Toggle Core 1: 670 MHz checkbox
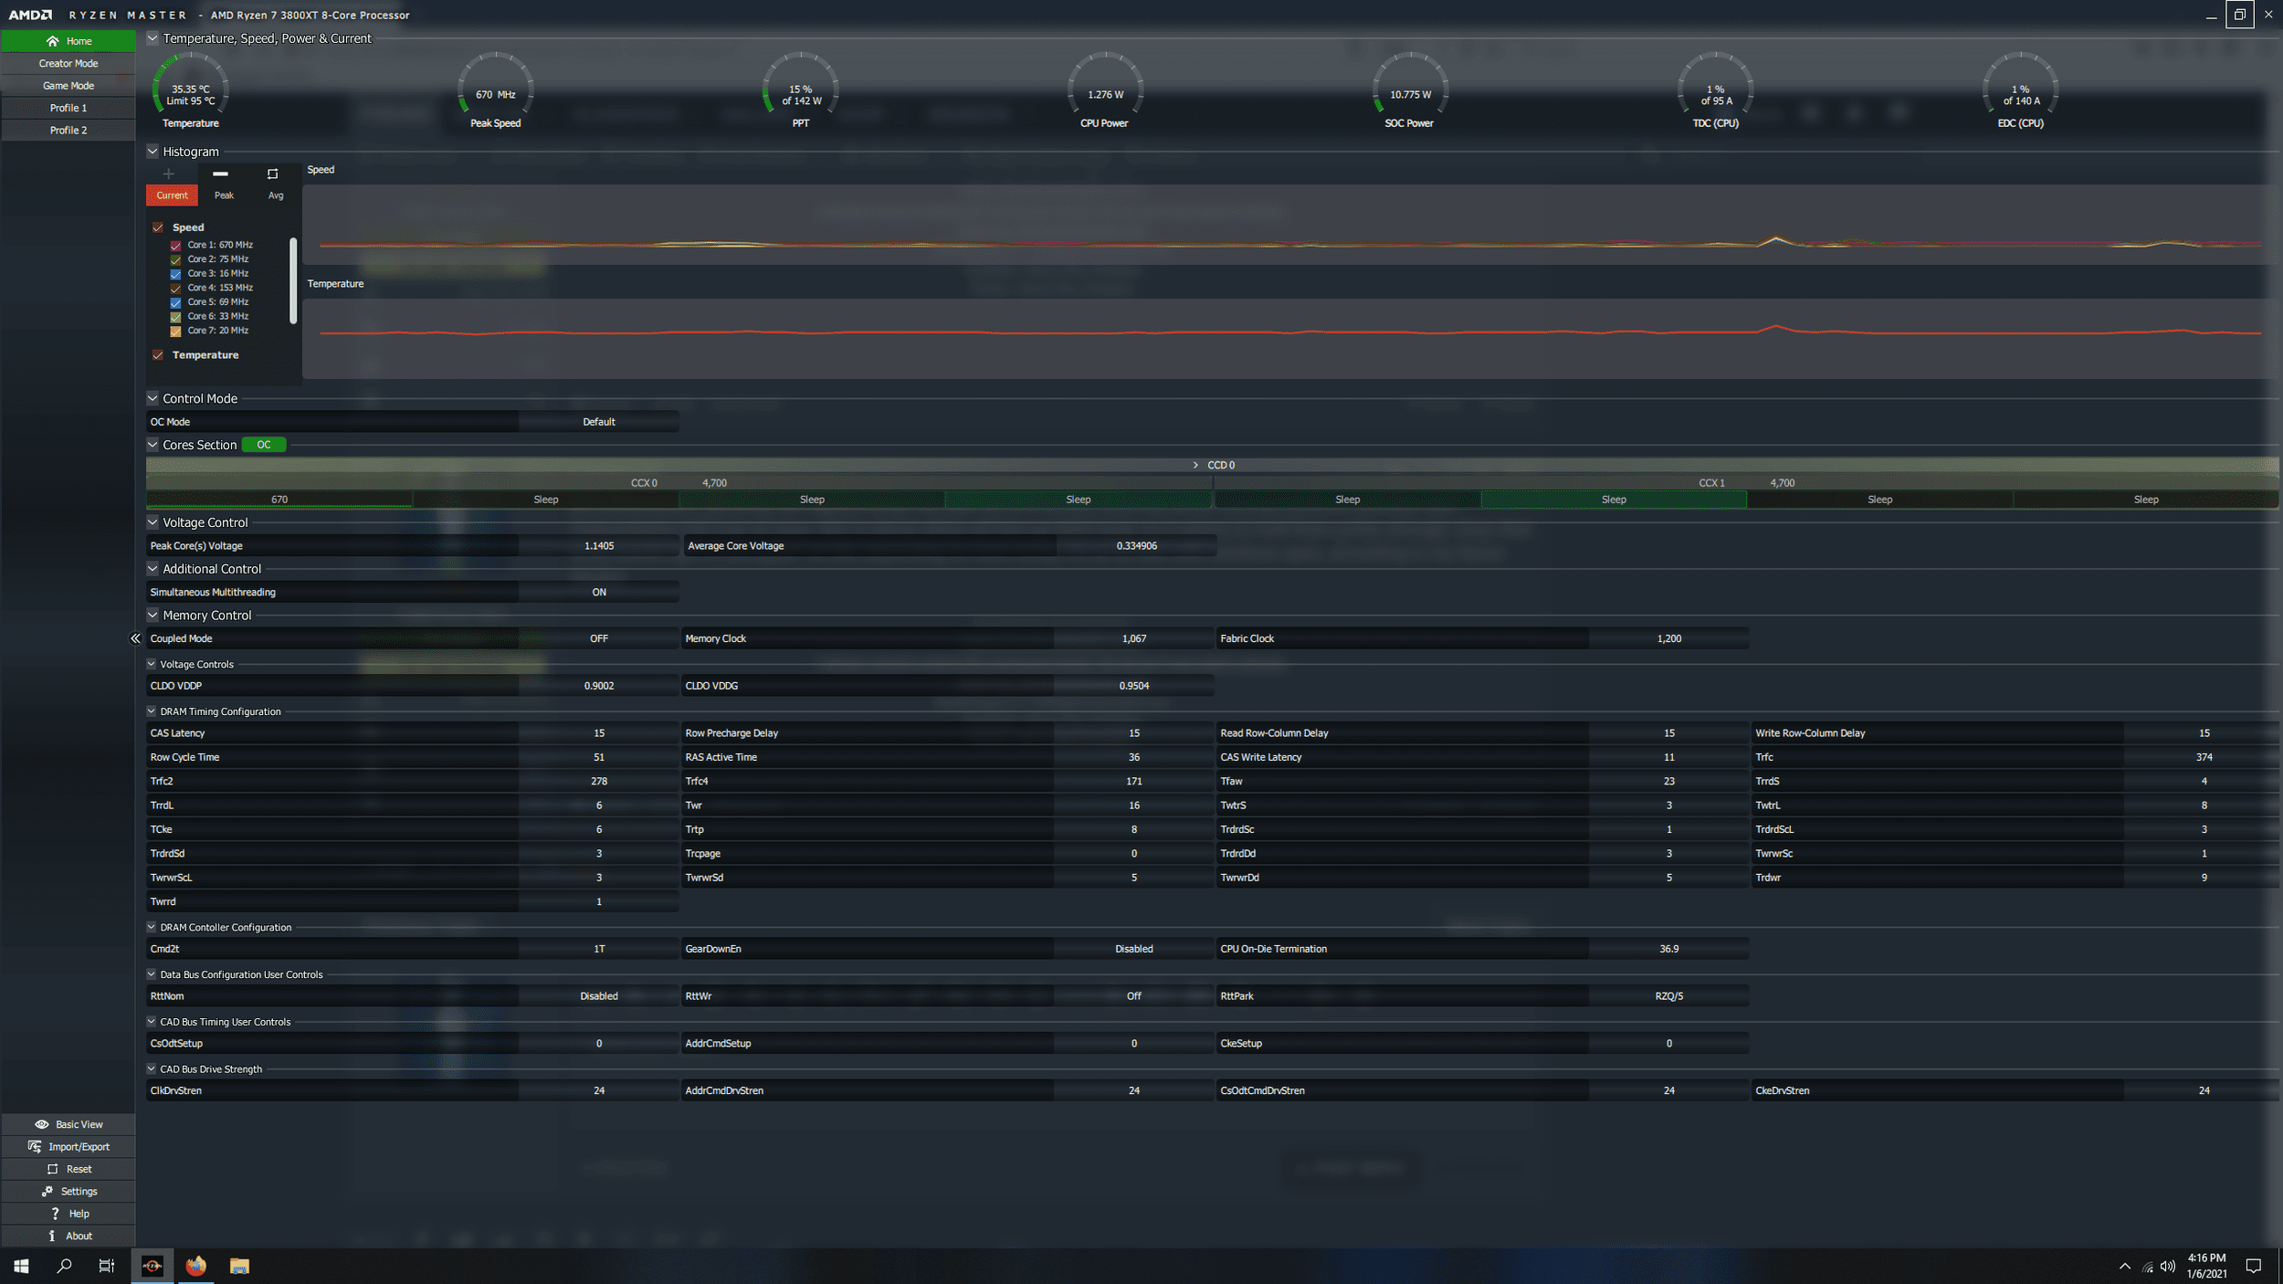Image resolution: width=2283 pixels, height=1284 pixels. (175, 246)
